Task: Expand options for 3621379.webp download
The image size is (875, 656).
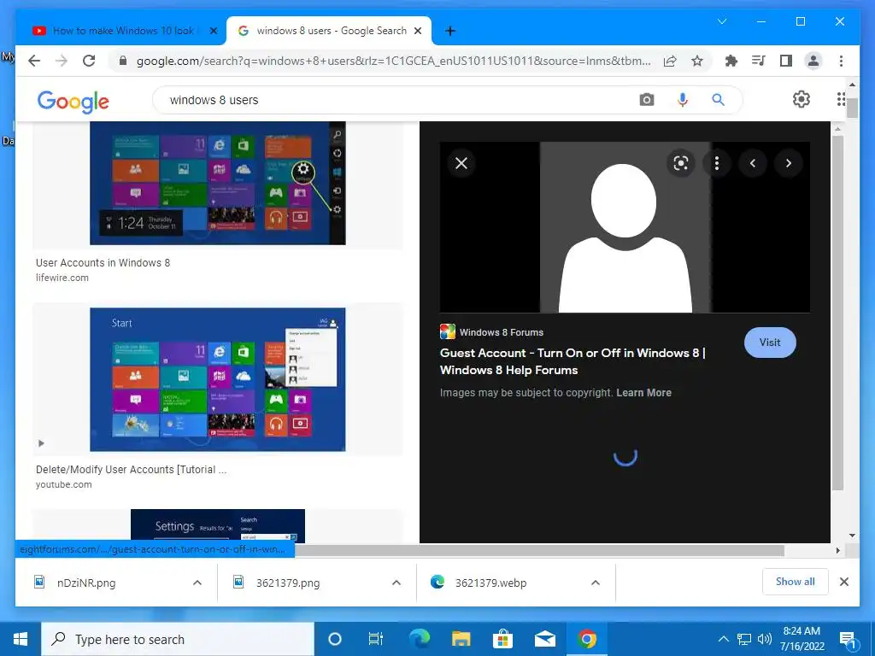Action: [596, 583]
